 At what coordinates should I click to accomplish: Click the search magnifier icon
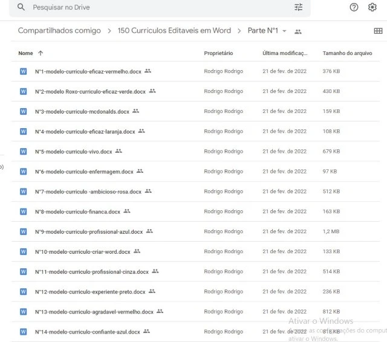point(21,7)
